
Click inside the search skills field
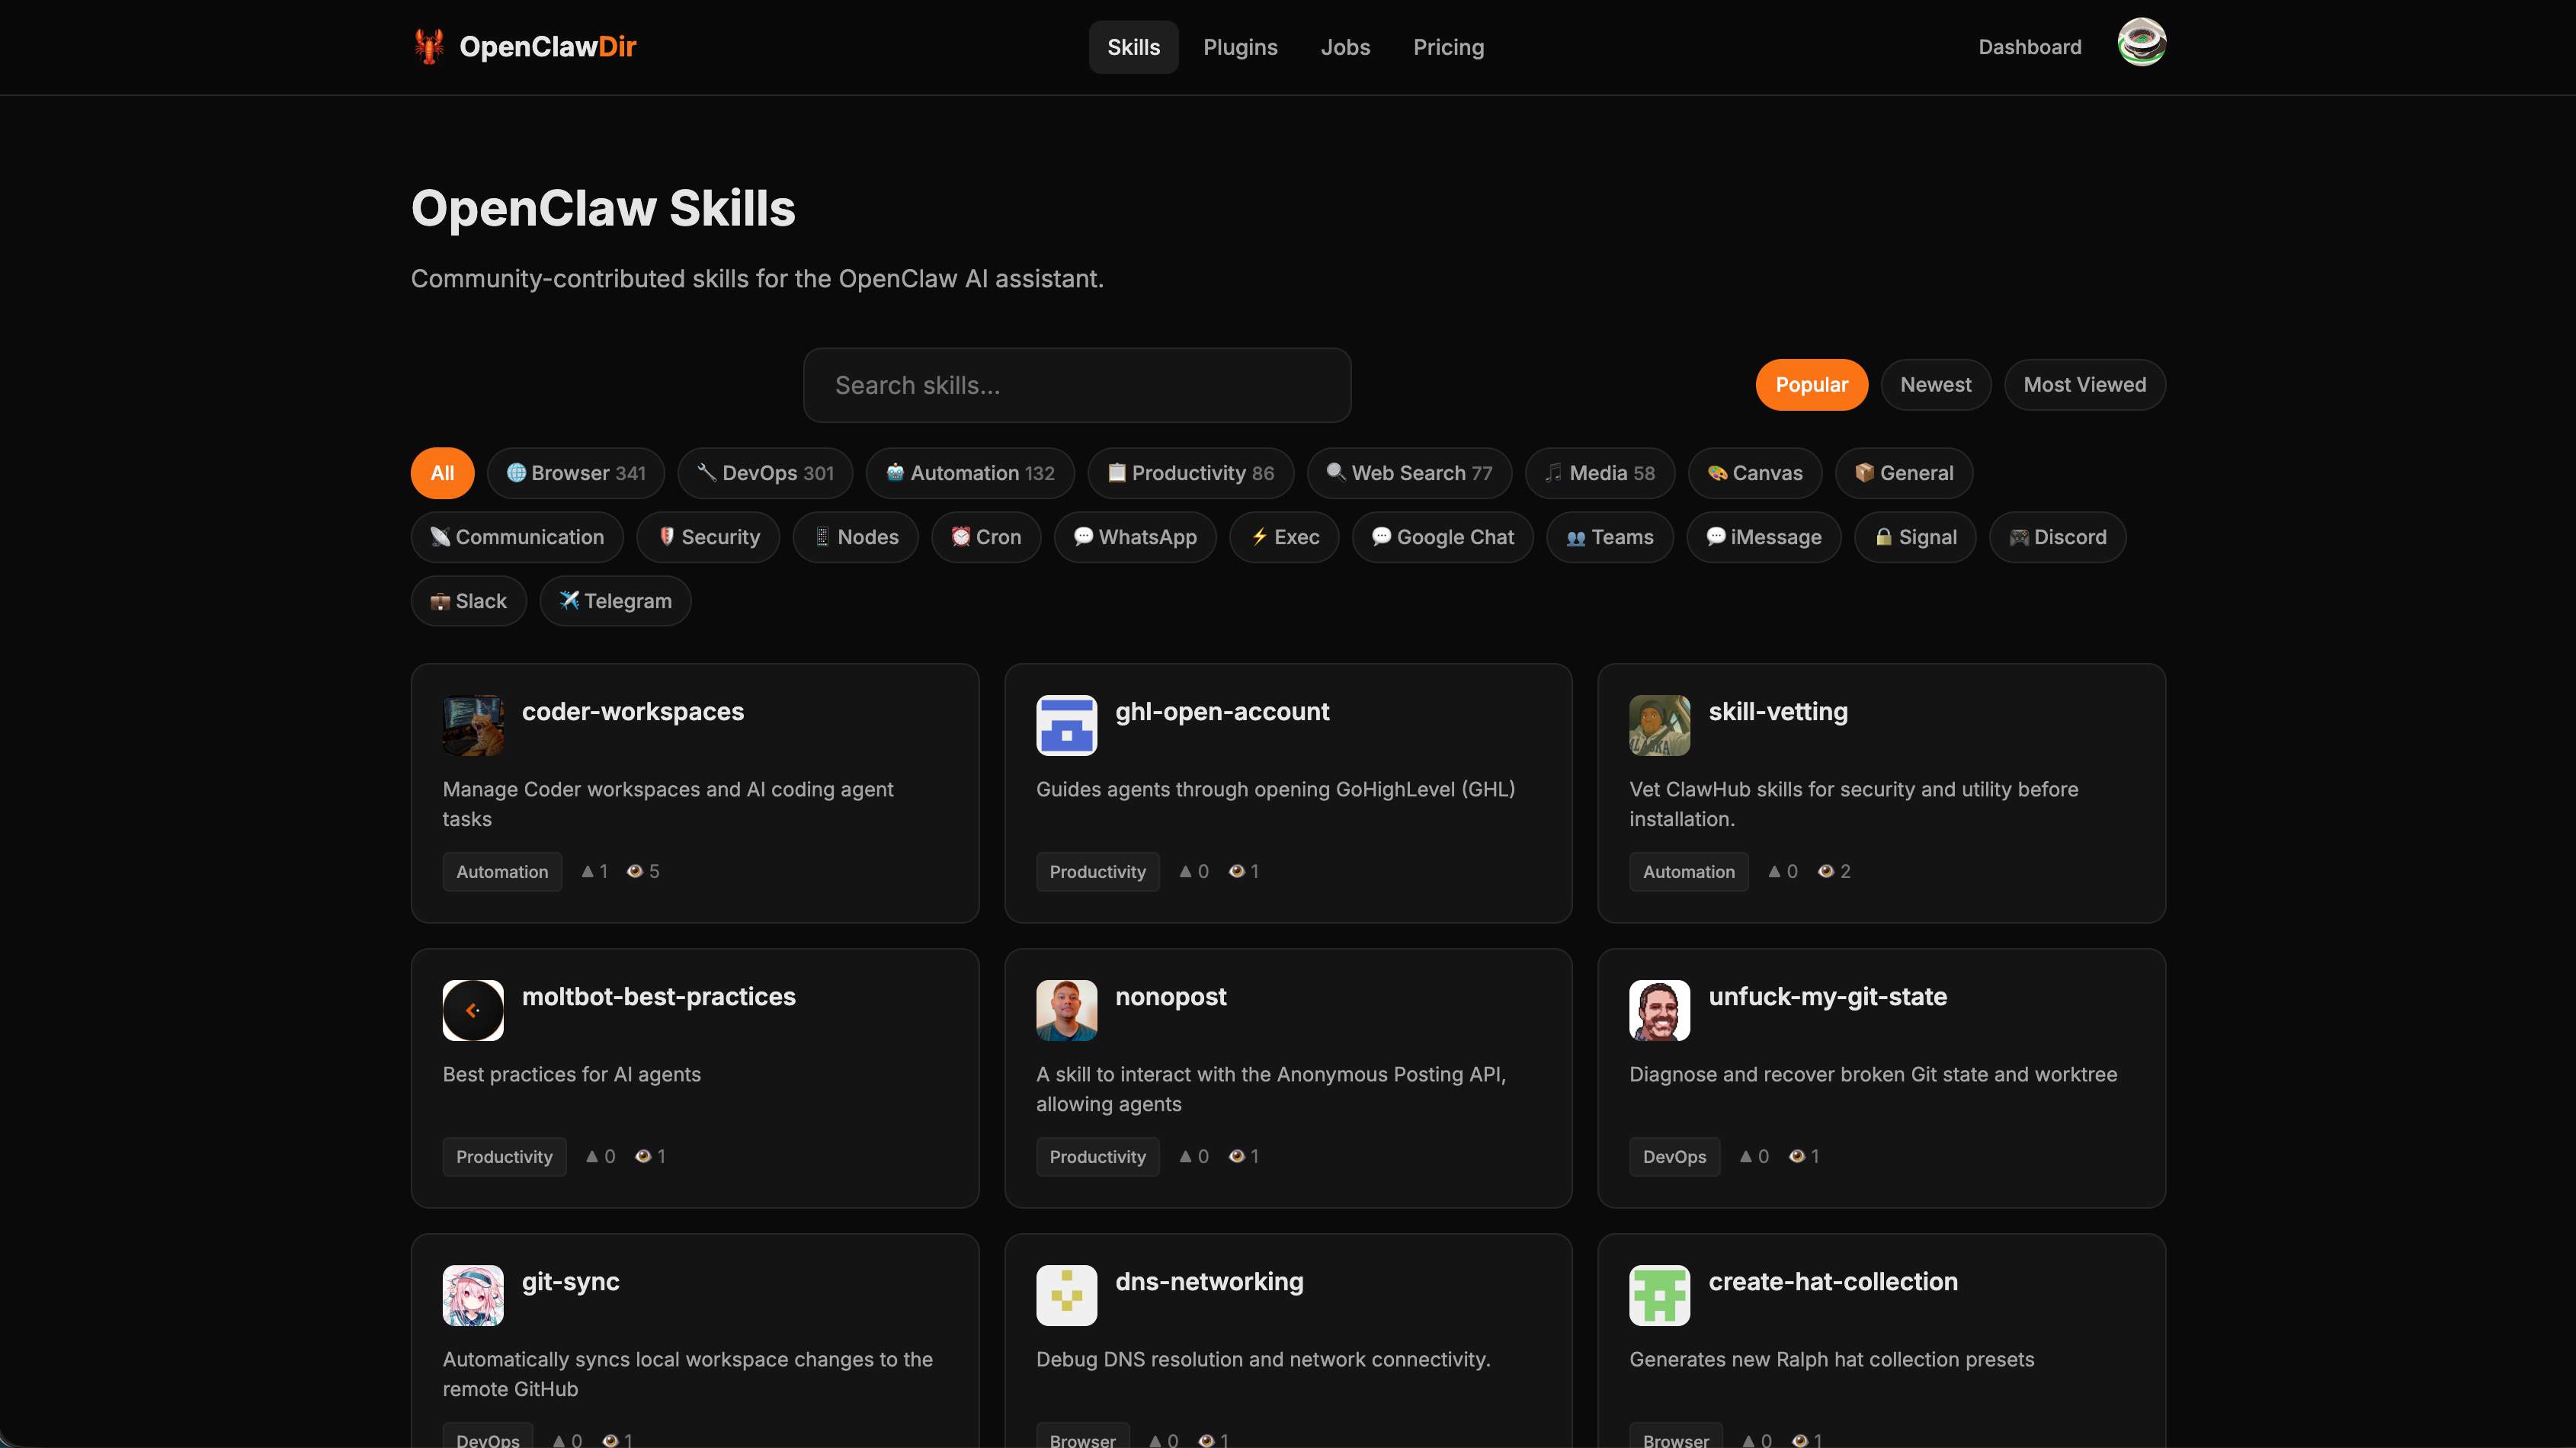(1076, 385)
